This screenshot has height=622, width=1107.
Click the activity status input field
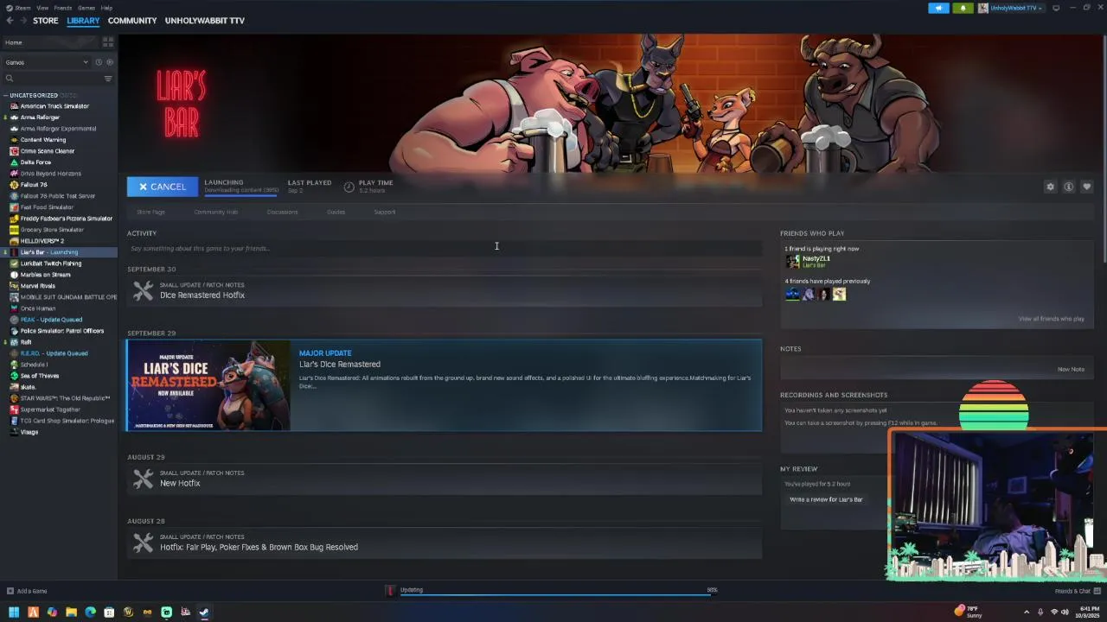click(x=445, y=249)
